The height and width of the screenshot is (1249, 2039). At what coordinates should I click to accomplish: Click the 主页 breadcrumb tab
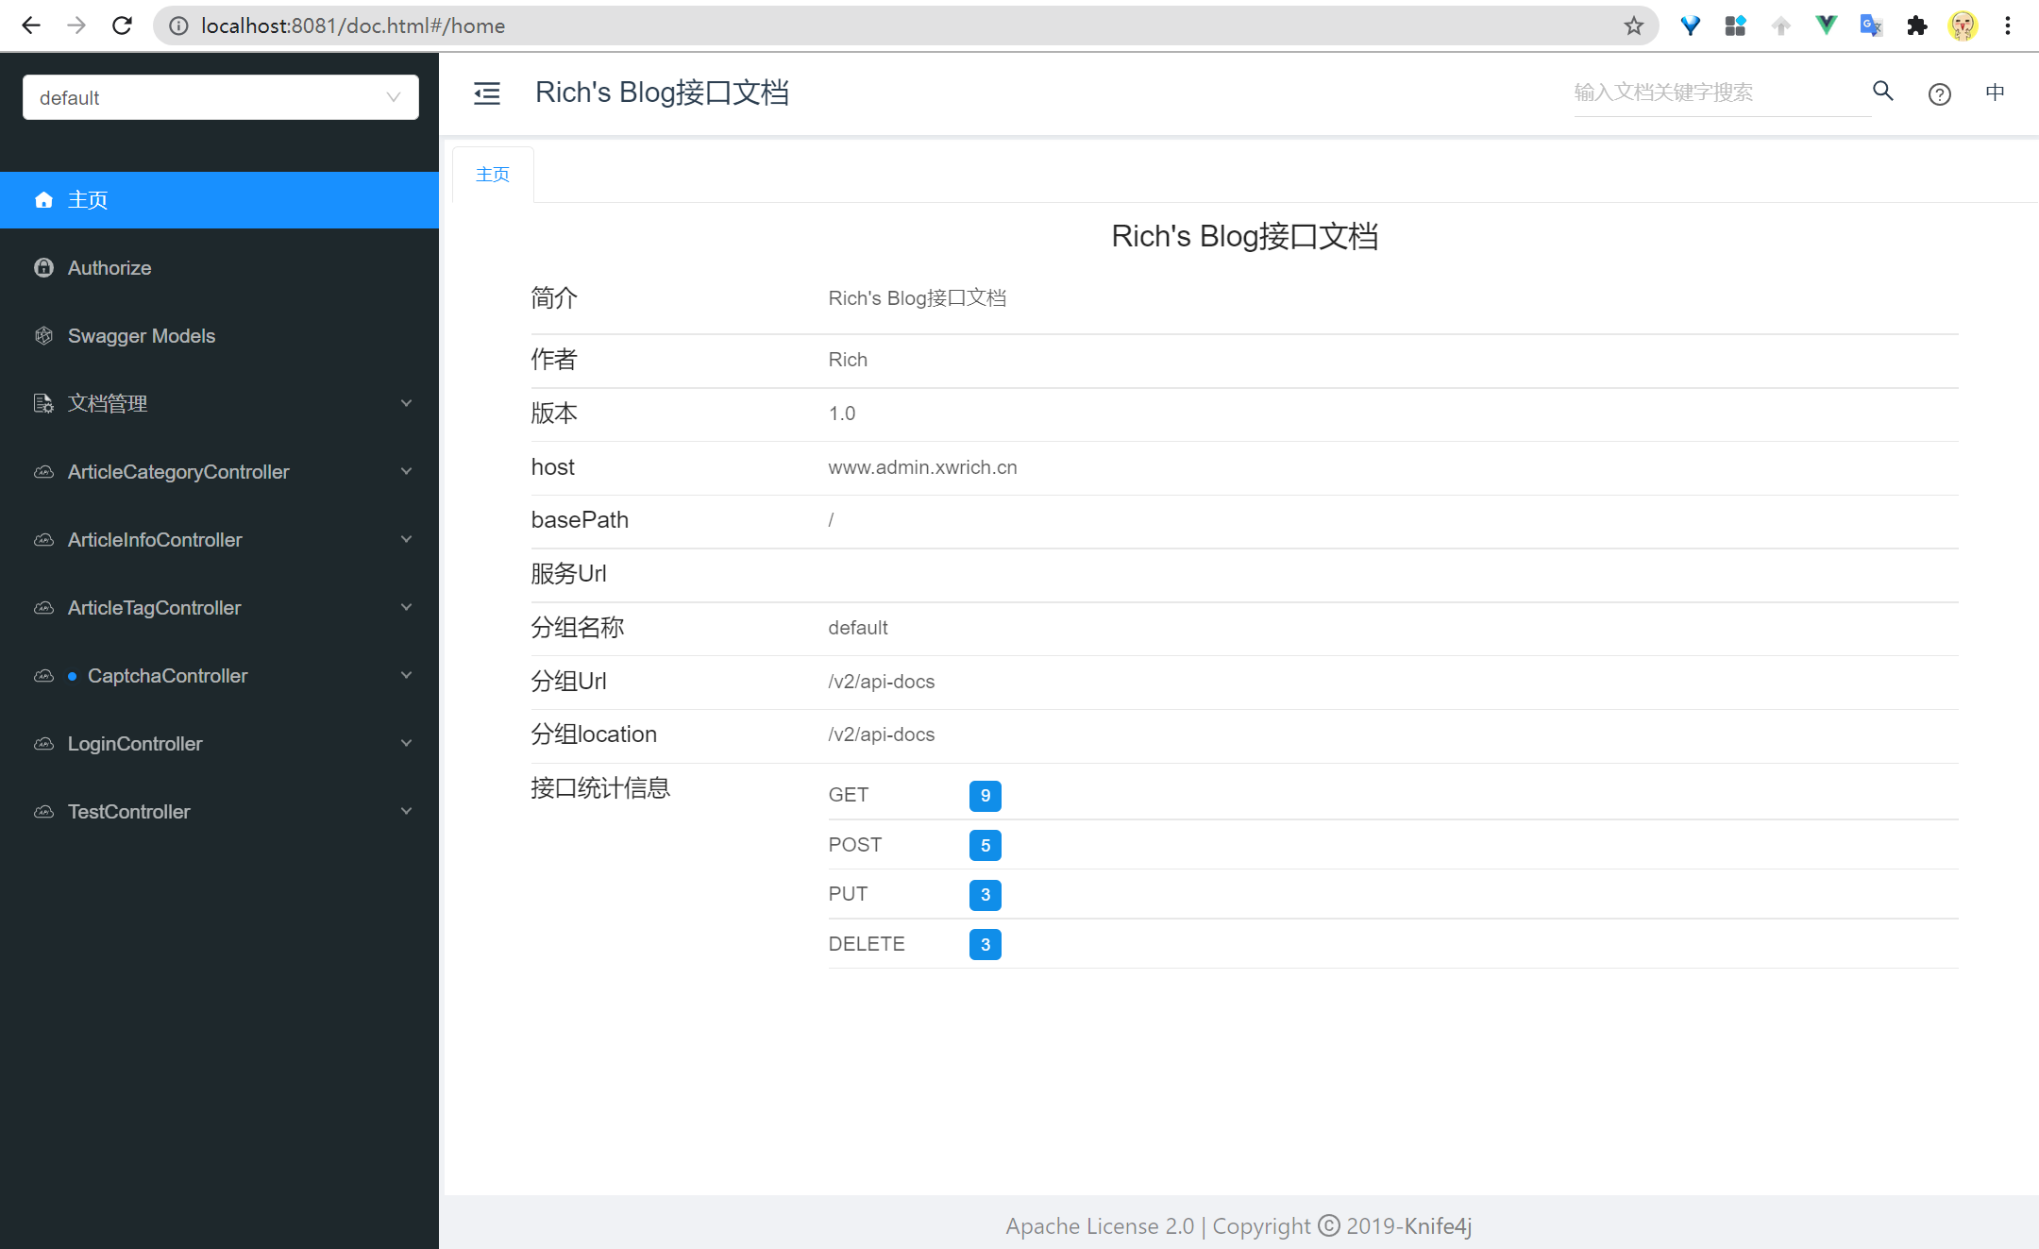(494, 173)
